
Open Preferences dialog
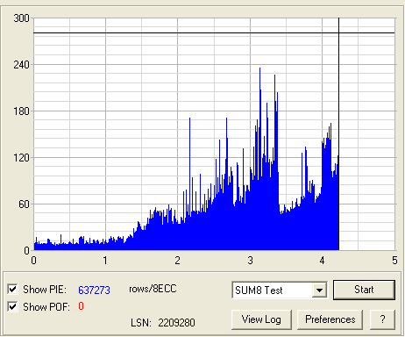pos(330,319)
